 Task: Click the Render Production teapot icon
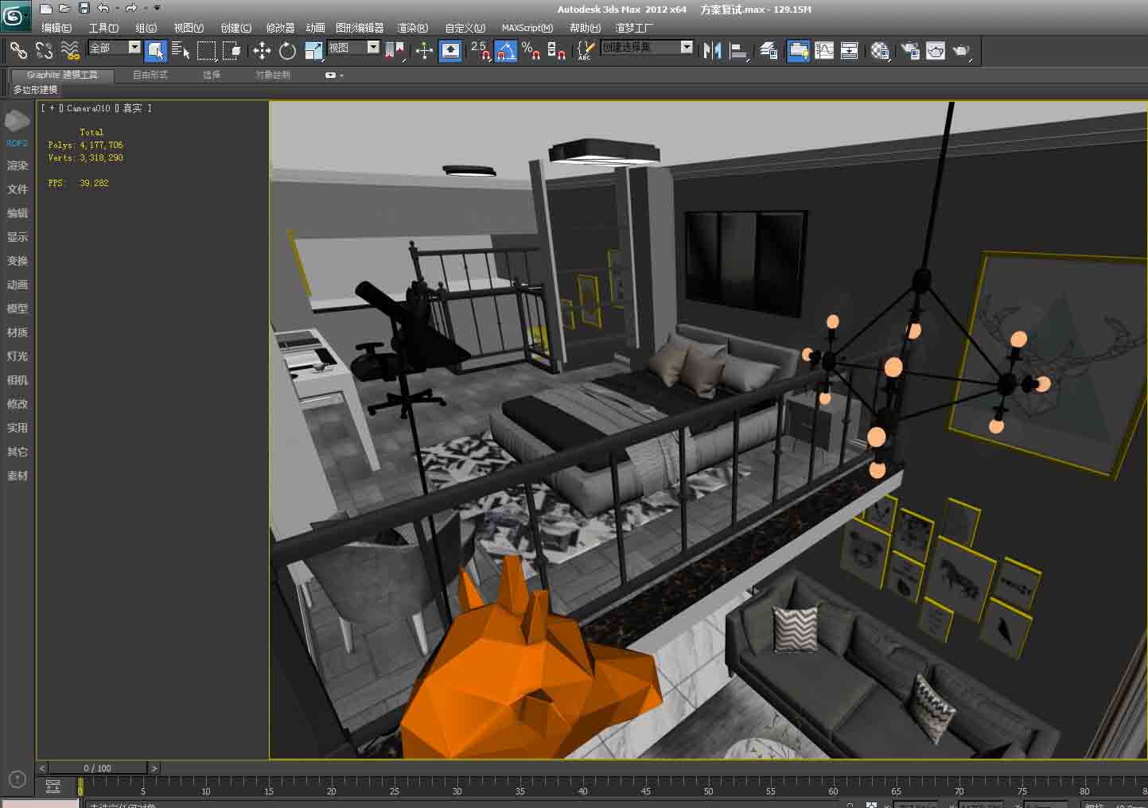962,51
